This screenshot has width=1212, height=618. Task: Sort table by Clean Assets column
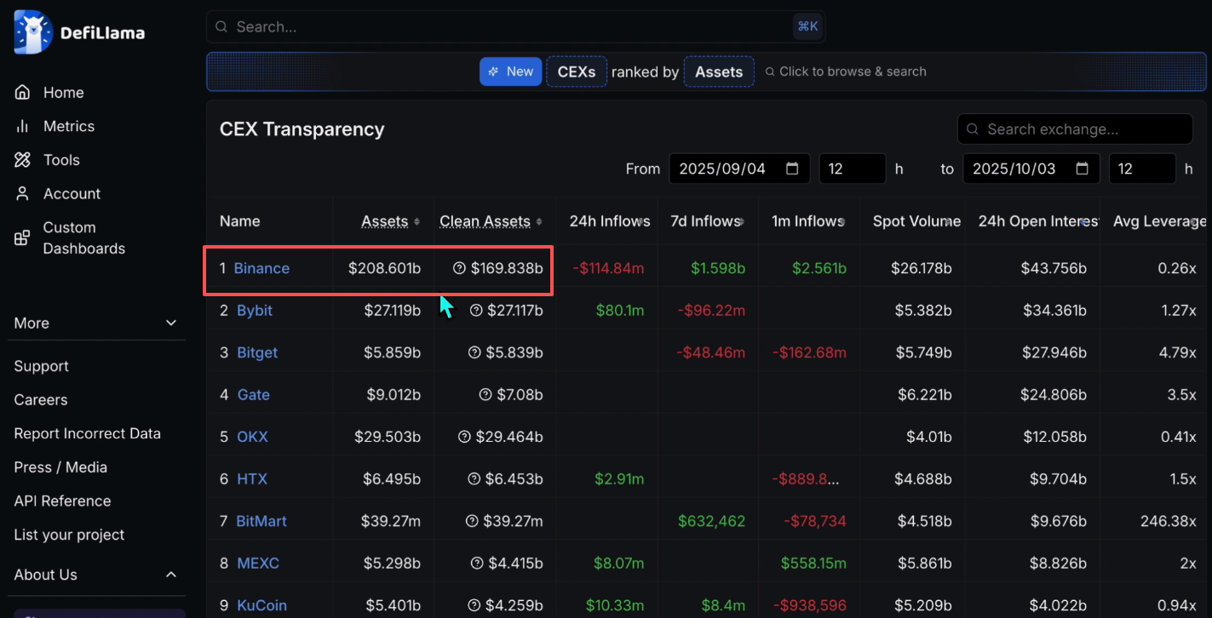pos(538,221)
